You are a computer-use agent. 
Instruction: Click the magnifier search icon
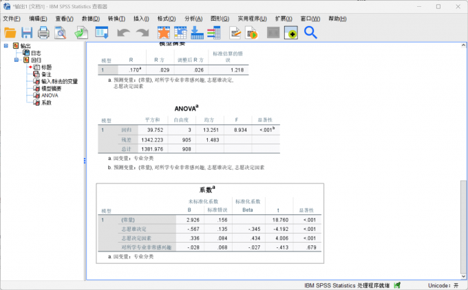coord(310,32)
